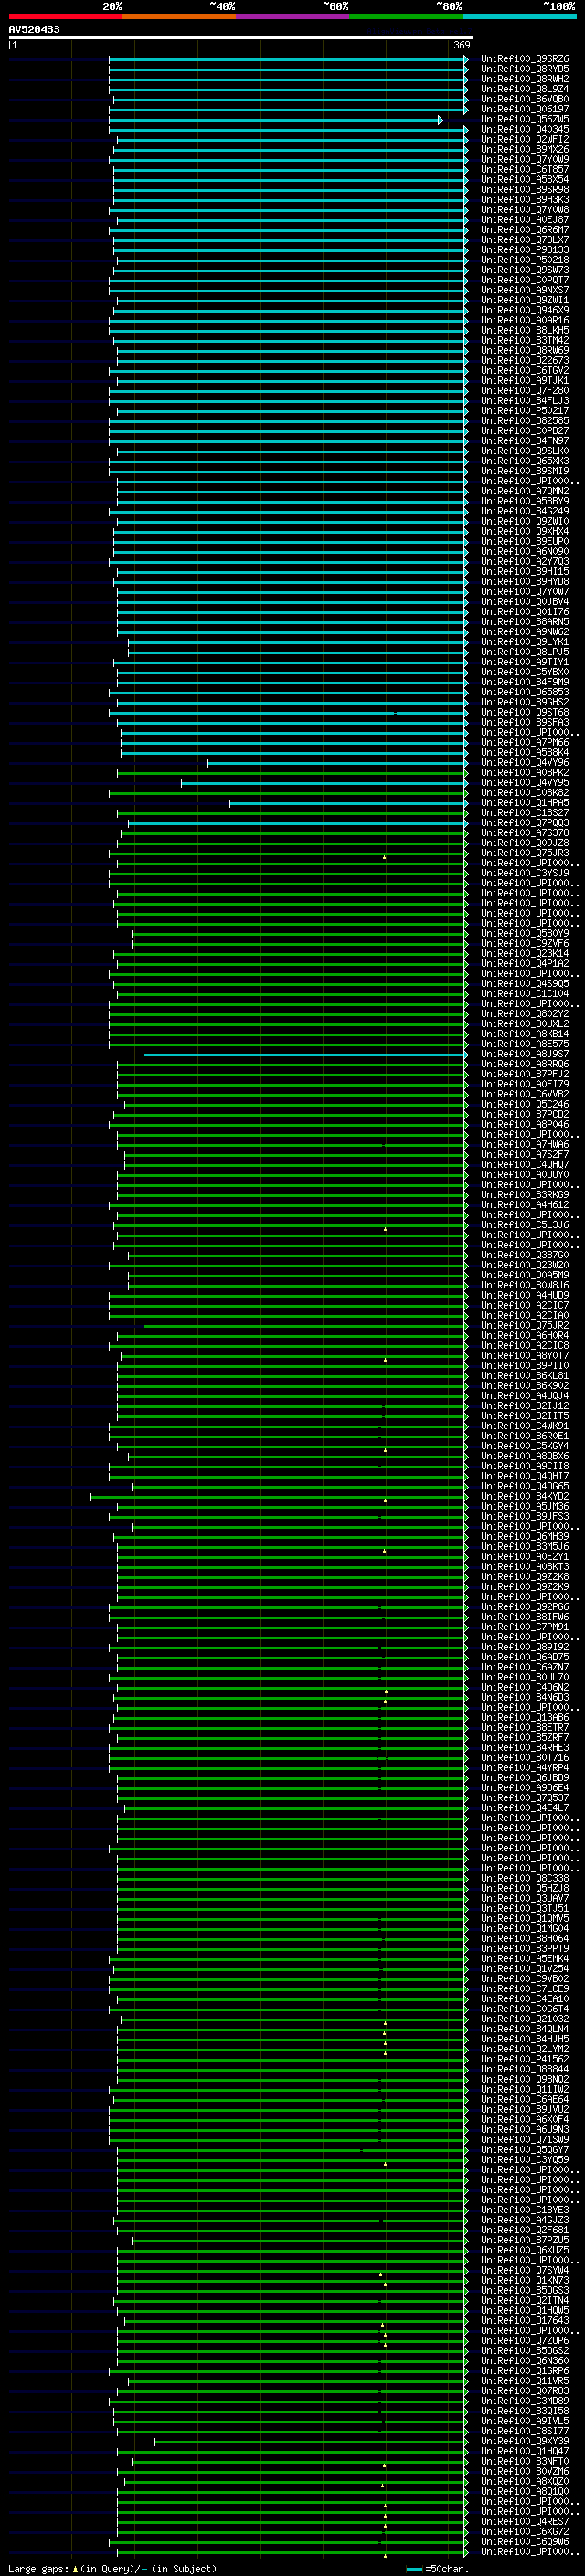Image resolution: width=585 pixels, height=2576 pixels.
Task: Click the cyan ~100% identity color segment
Action: pos(519,16)
